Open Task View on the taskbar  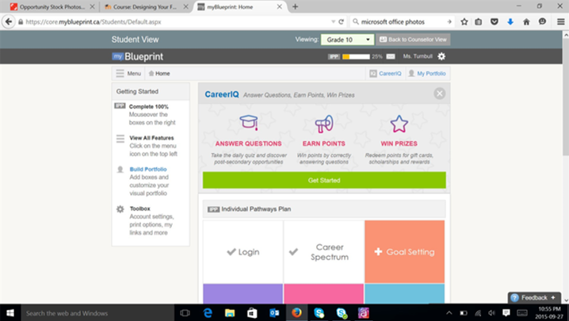point(185,312)
